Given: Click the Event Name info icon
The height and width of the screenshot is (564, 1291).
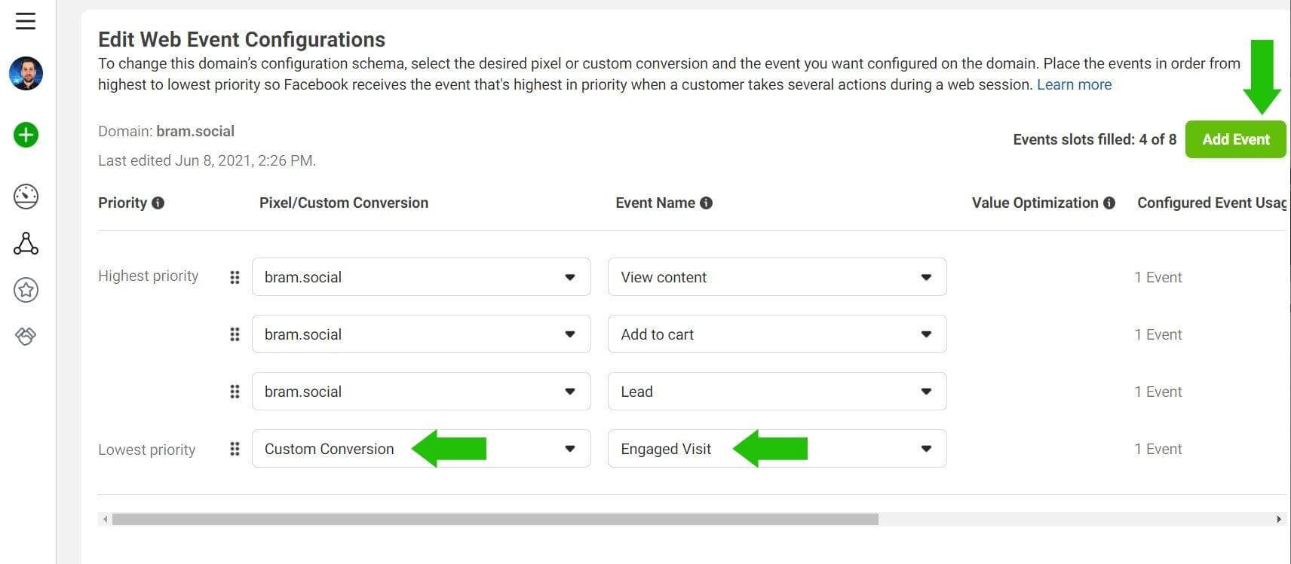Looking at the screenshot, I should (x=706, y=203).
